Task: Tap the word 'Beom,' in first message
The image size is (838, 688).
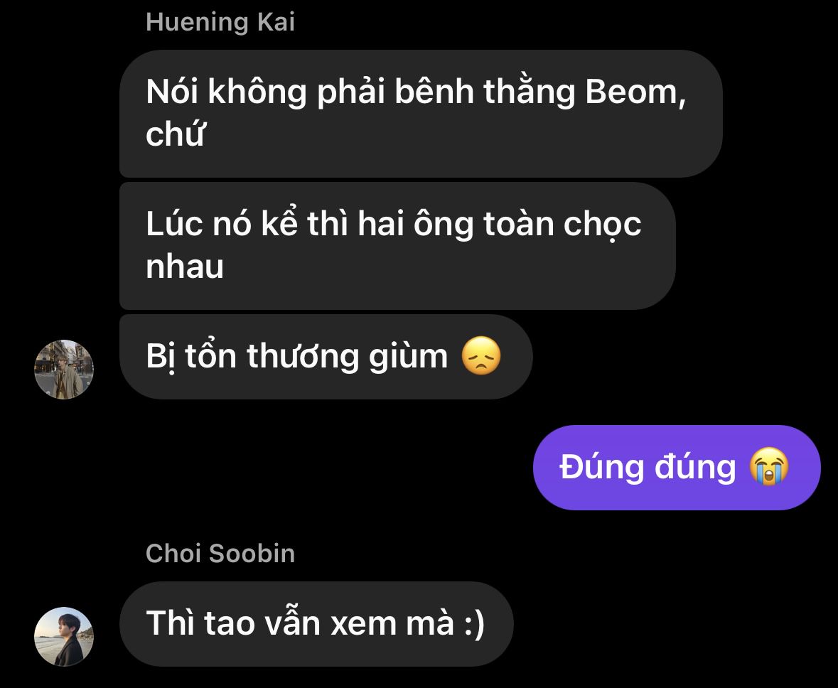Action: coord(635,92)
